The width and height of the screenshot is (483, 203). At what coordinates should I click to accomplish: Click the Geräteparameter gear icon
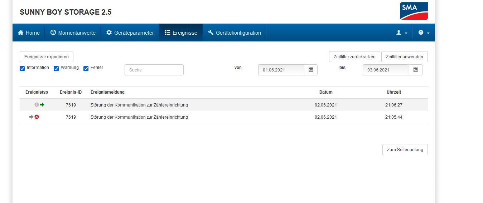click(109, 33)
